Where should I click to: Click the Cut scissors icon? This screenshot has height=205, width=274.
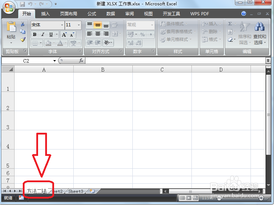[22, 24]
